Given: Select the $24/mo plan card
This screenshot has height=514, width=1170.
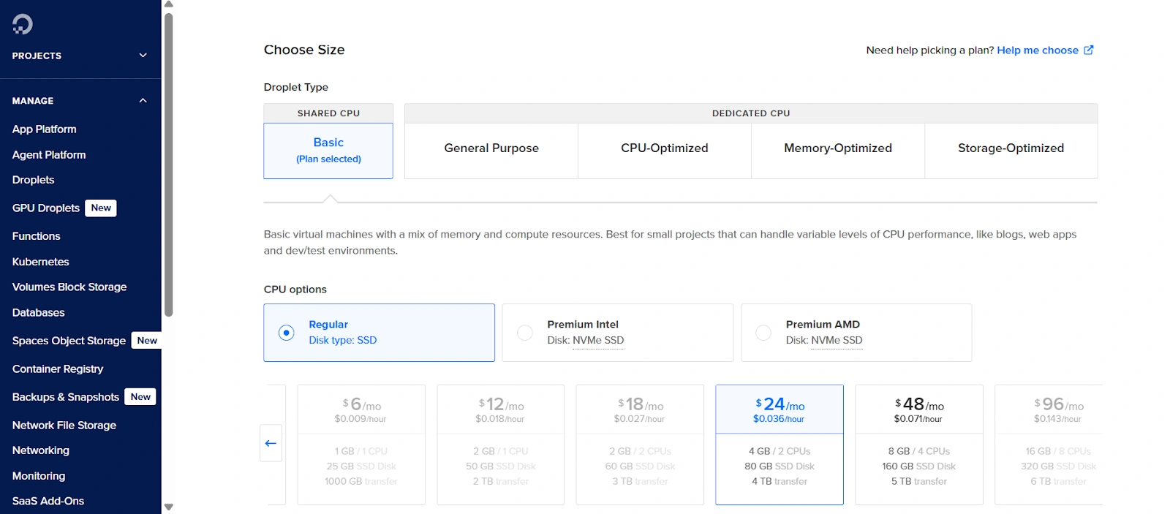Looking at the screenshot, I should (780, 445).
